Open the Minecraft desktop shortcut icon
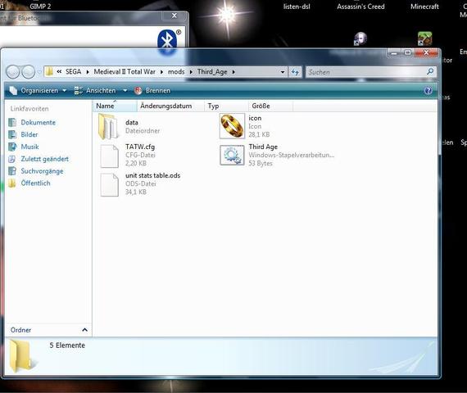 point(424,38)
